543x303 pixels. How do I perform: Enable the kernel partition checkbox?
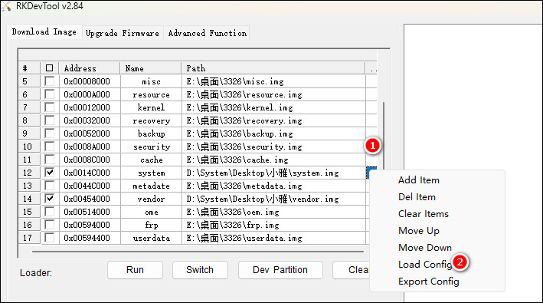[50, 107]
